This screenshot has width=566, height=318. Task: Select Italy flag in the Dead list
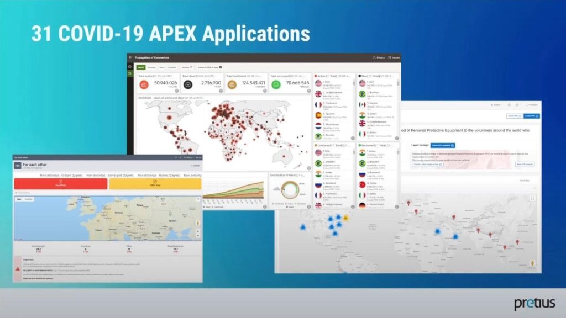pyautogui.click(x=362, y=134)
